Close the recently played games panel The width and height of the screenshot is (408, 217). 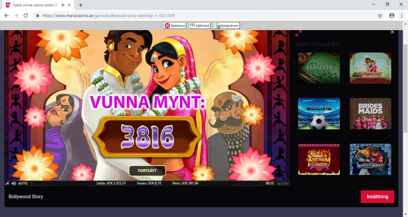[x=392, y=32]
